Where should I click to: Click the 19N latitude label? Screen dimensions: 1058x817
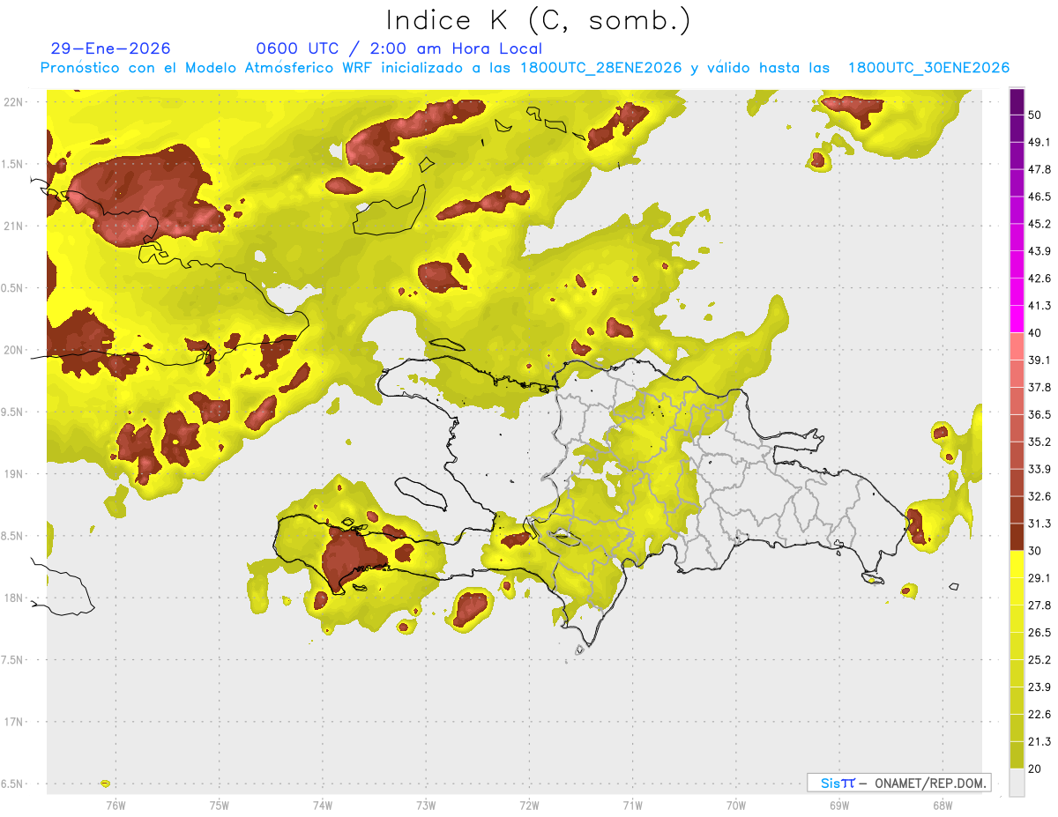tap(14, 473)
